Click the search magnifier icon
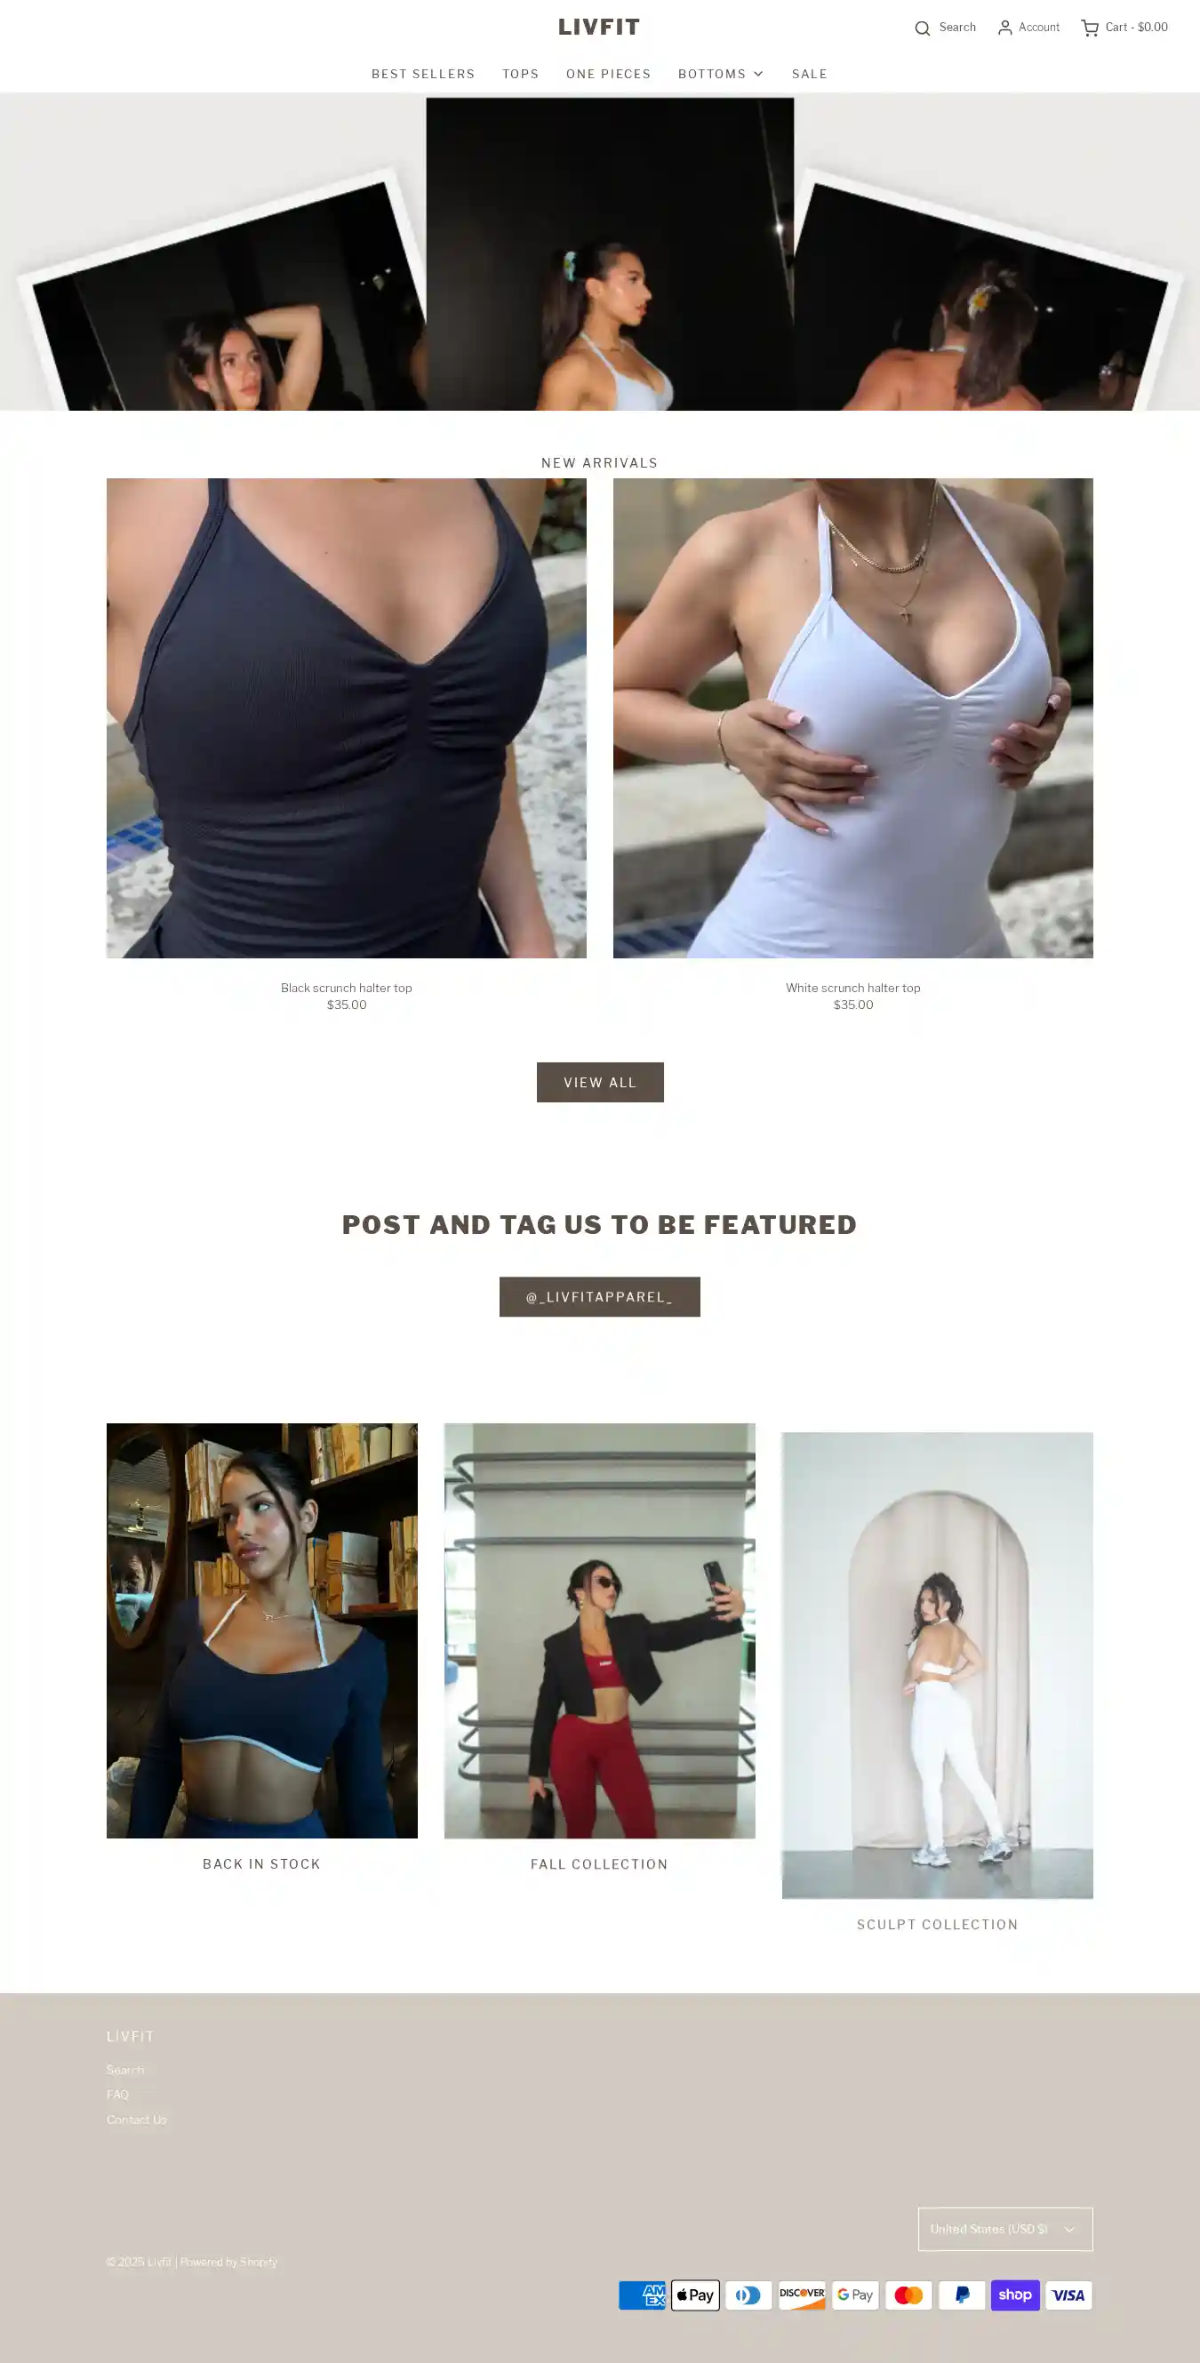1200x2363 pixels. pyautogui.click(x=922, y=28)
